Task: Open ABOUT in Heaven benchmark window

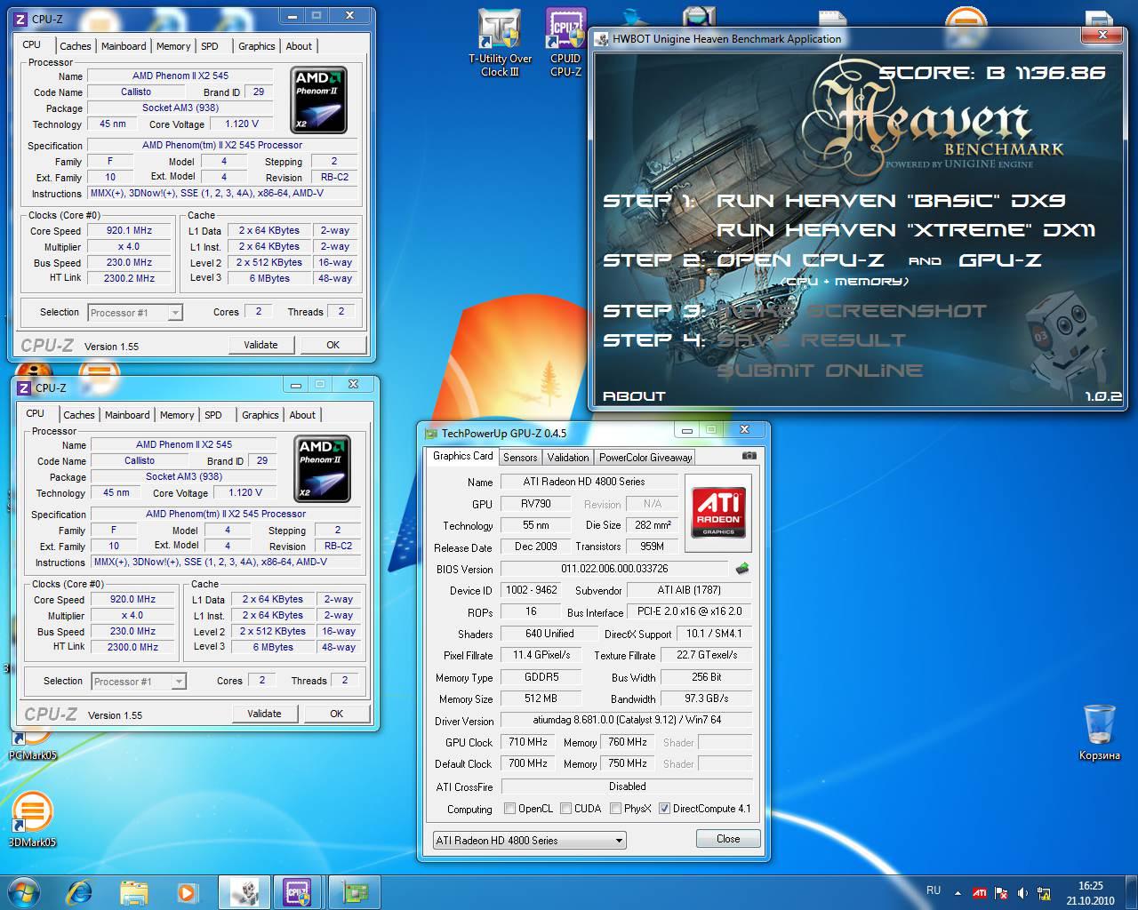Action: click(x=634, y=396)
